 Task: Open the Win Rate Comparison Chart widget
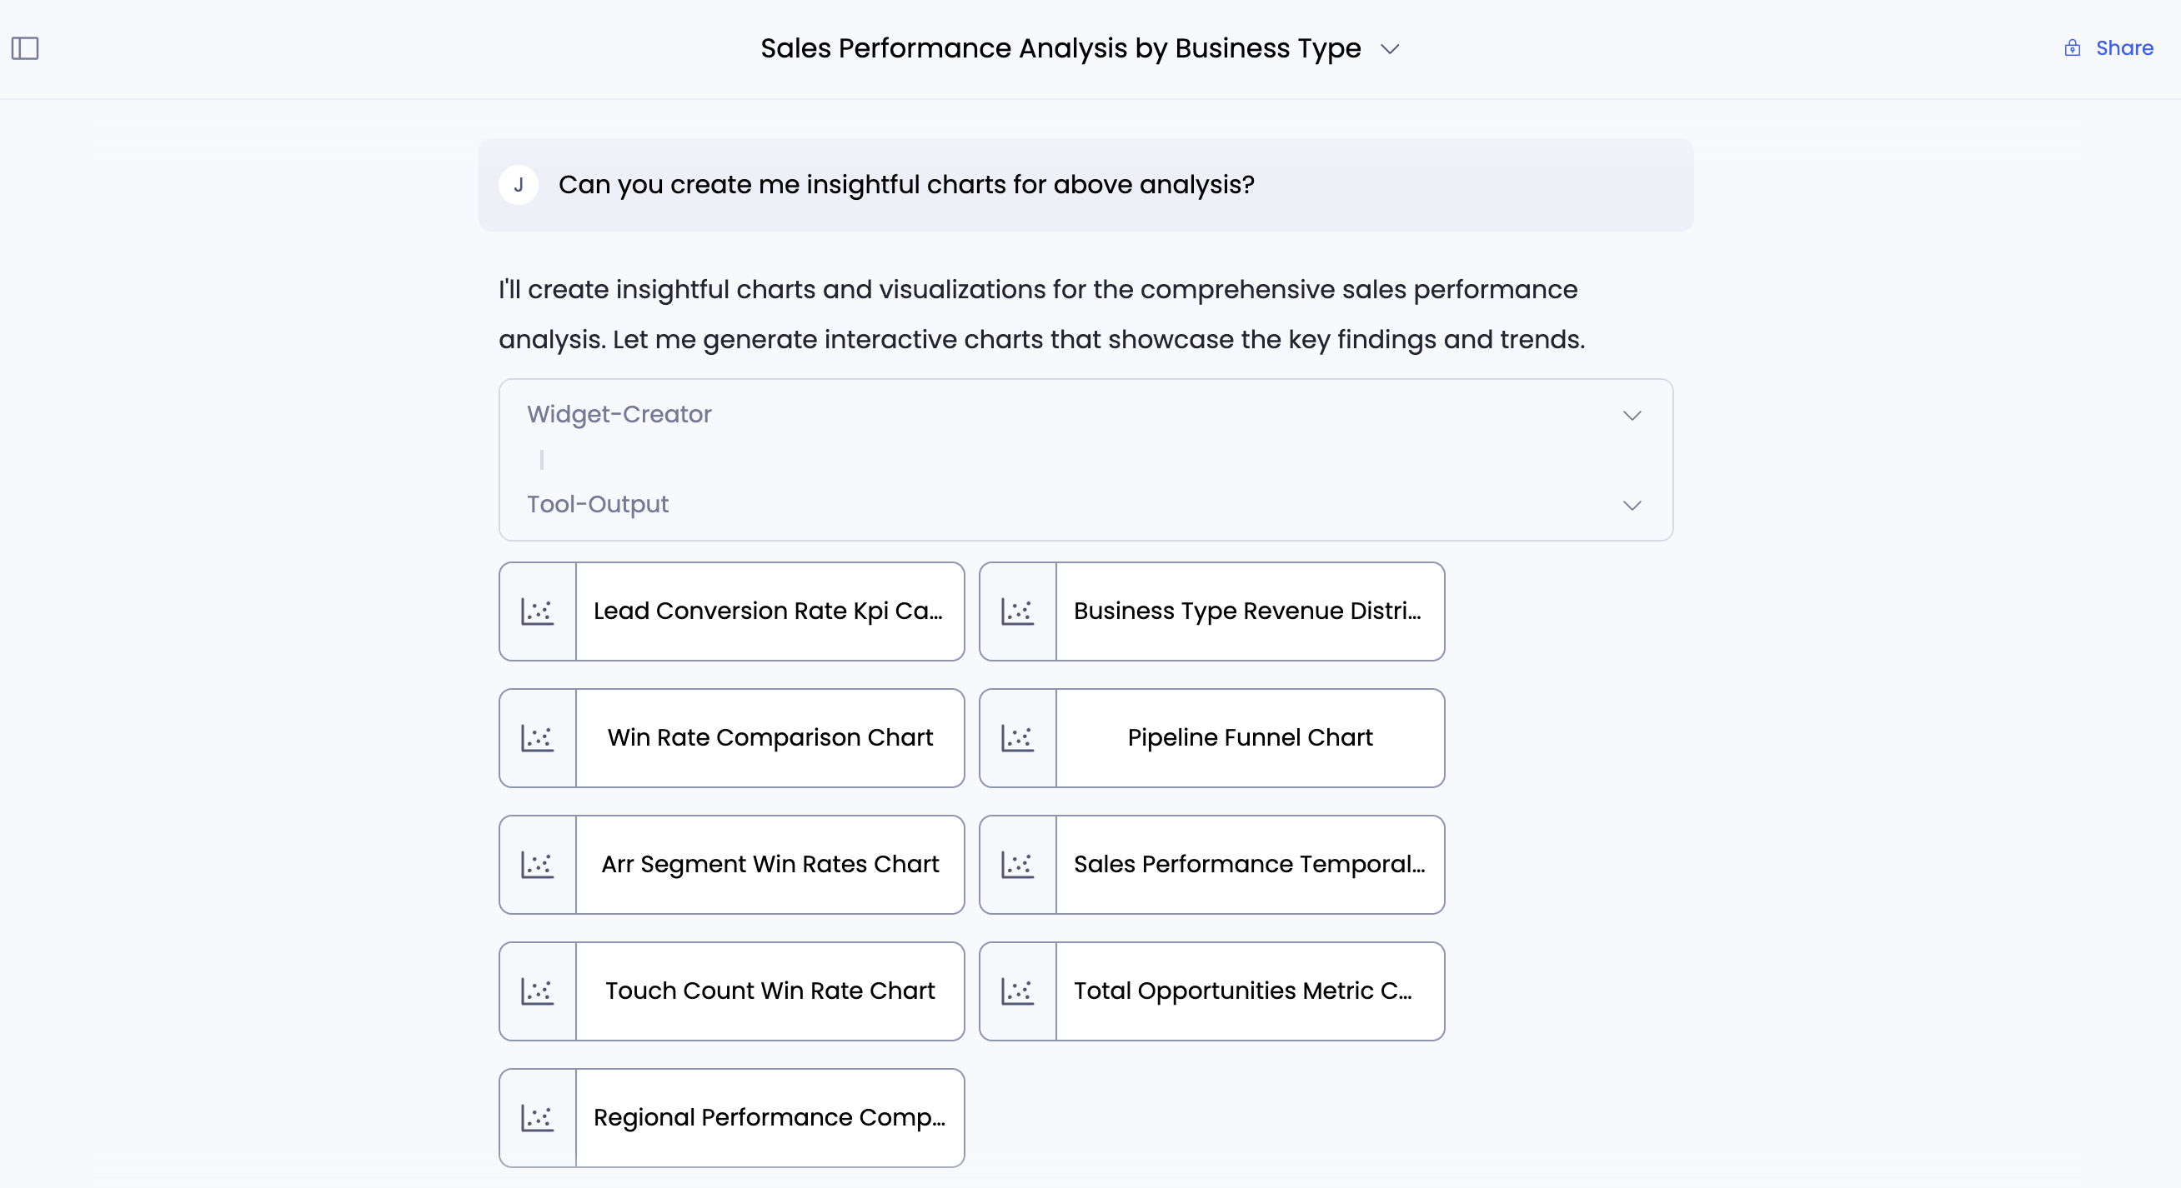tap(770, 738)
